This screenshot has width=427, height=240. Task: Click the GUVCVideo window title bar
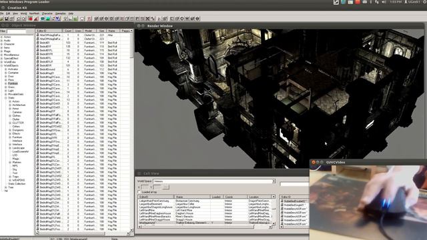[368, 162]
